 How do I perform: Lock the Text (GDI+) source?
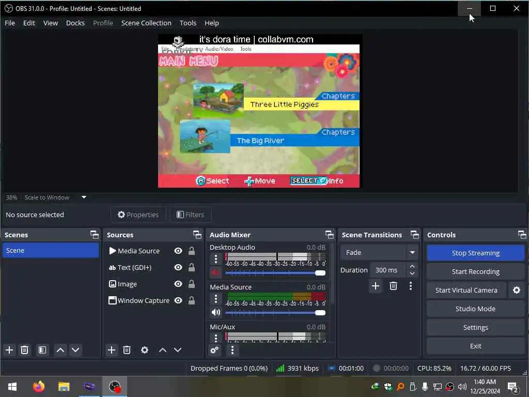click(x=191, y=267)
